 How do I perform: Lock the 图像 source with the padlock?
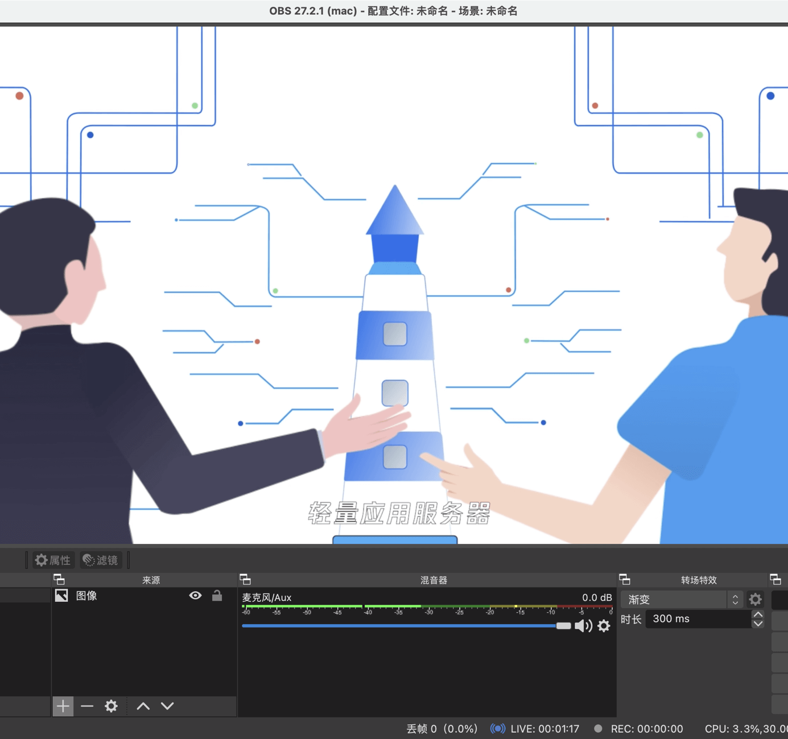(217, 596)
